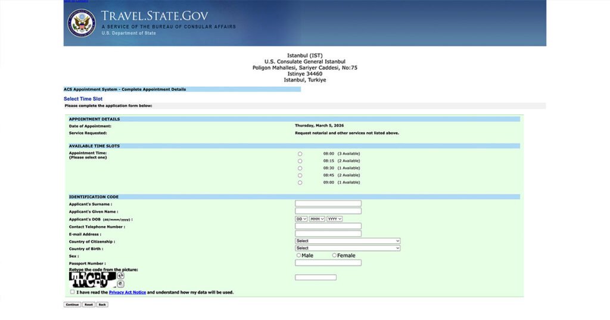Open the Country of Citizenship dropdown

[x=347, y=241]
